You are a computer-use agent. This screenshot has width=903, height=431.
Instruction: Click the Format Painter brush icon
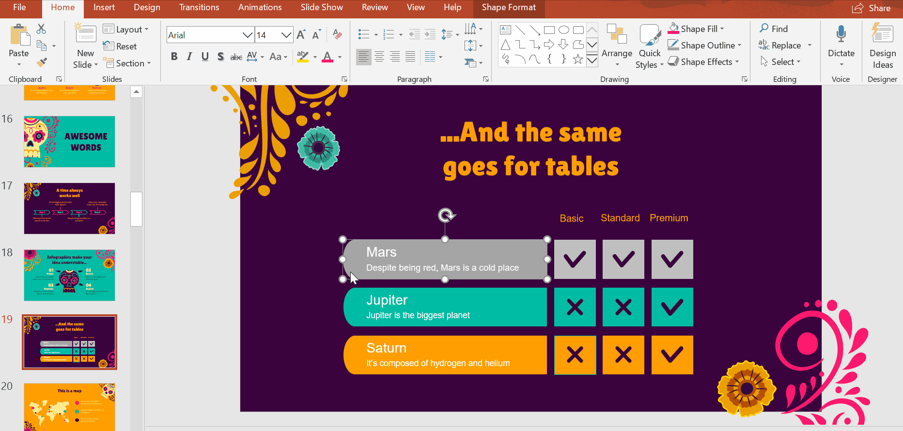(42, 62)
